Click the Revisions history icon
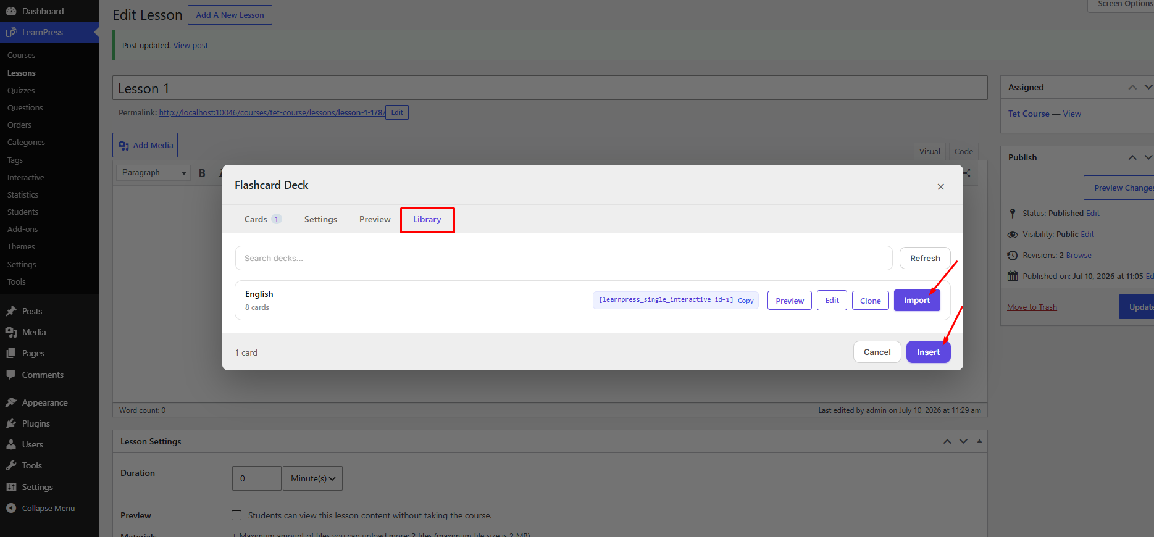 click(x=1013, y=256)
